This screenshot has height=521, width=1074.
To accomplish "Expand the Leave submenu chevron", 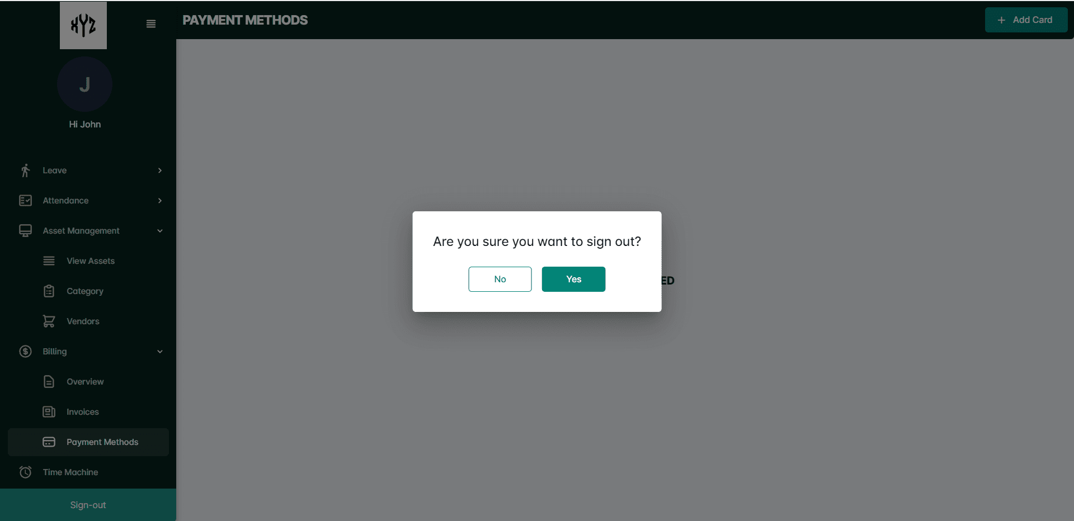I will (x=160, y=170).
